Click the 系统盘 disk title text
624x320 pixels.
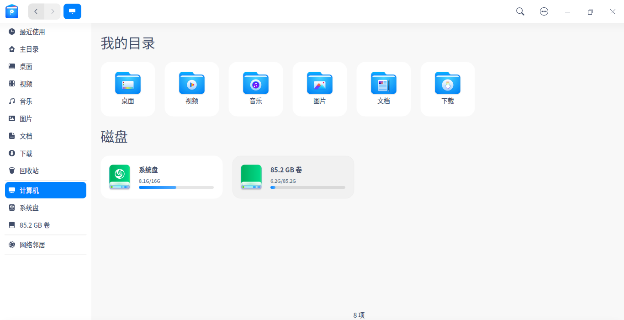[x=148, y=170]
